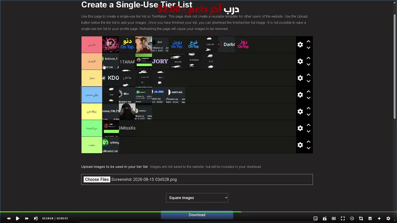
Task: Move the JORY row up with its chevron
Action: [308, 58]
